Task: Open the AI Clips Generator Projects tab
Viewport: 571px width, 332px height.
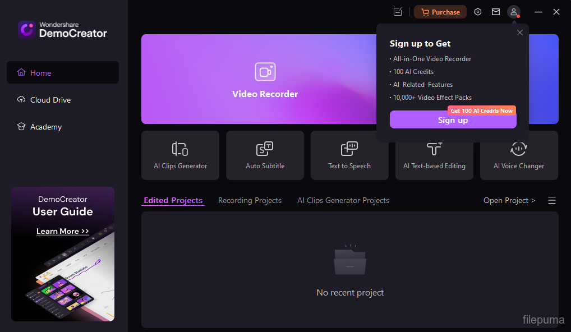Action: (343, 200)
